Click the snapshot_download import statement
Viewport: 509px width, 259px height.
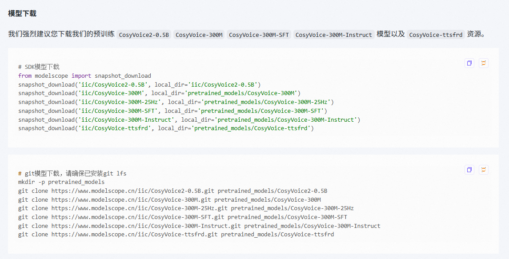(84, 76)
